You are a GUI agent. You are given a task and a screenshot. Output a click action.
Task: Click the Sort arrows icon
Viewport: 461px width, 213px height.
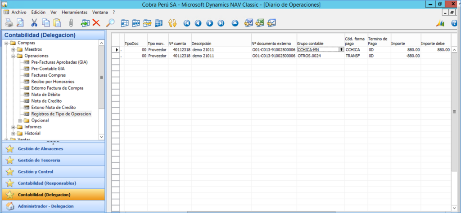(172, 23)
